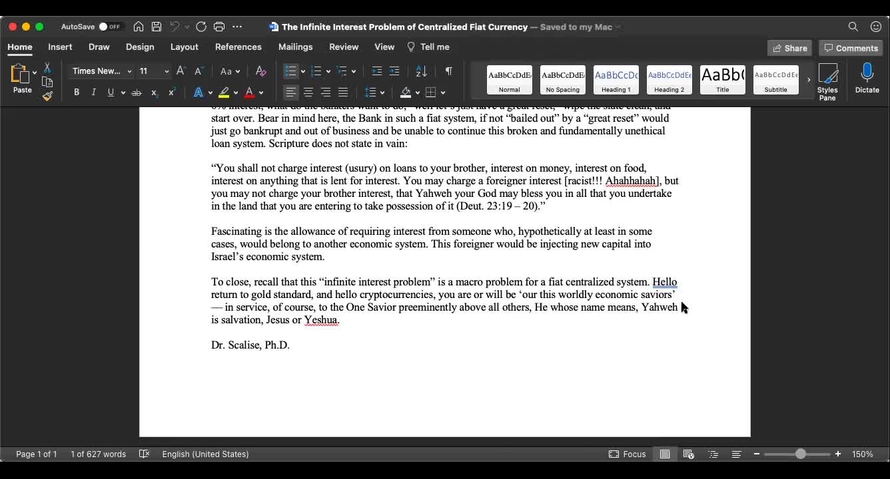Open the Insert ribbon tab

coord(60,47)
